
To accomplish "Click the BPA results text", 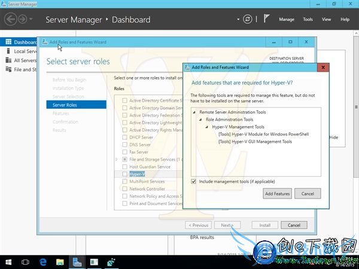I will (202, 237).
